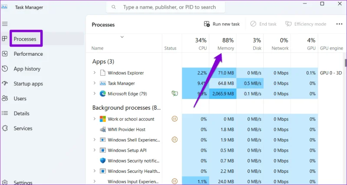Viewport: 347px width, 185px height.
Task: Expand the Microsoft Edge (79) group
Action: tap(95, 93)
